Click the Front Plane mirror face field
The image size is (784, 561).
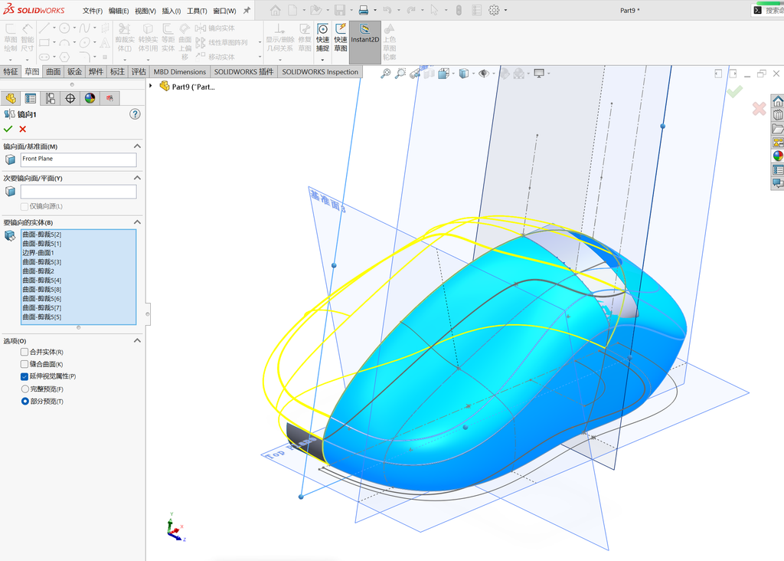coord(79,159)
